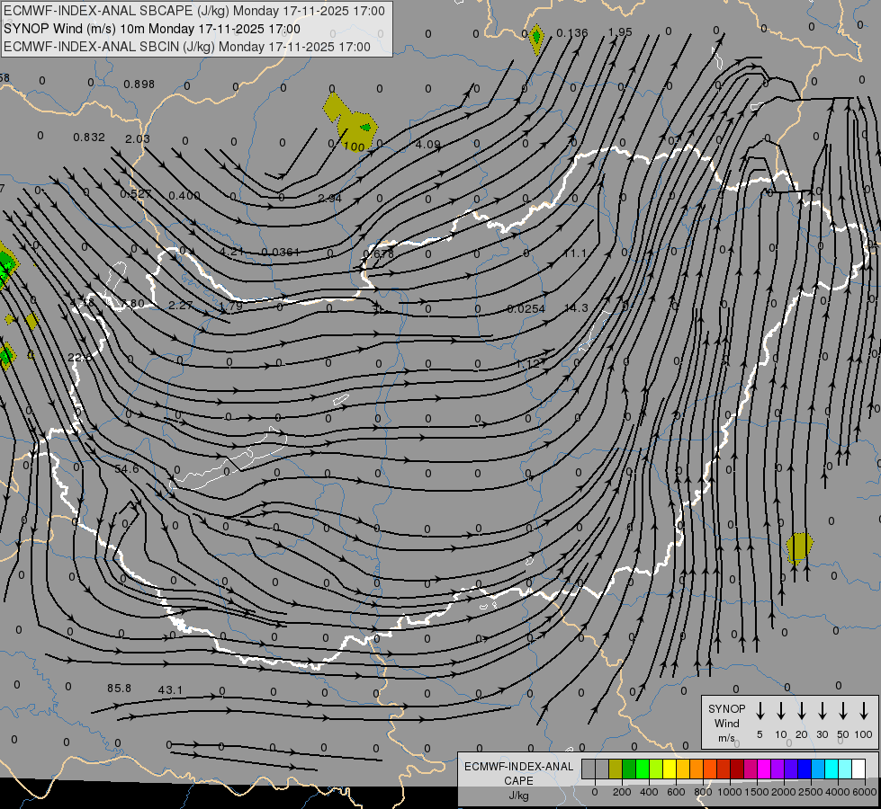Pick the bright green CAPE legend swatch
This screenshot has width=881, height=809.
click(643, 769)
